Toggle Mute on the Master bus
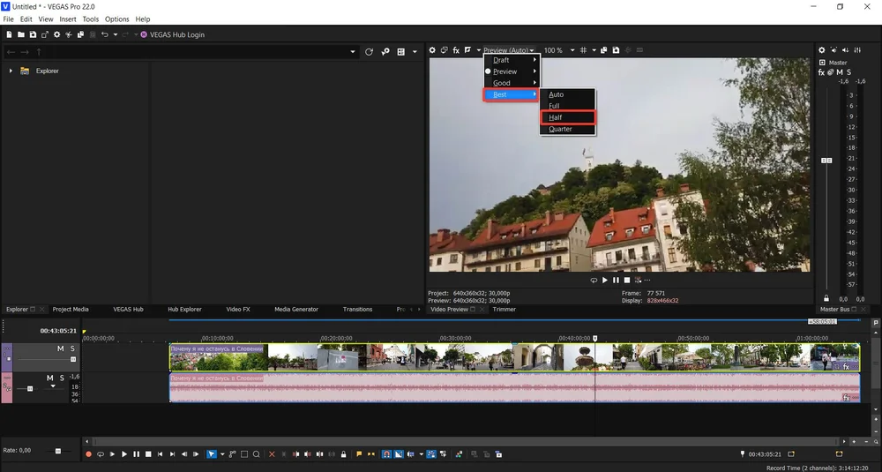This screenshot has width=882, height=472. tap(838, 72)
